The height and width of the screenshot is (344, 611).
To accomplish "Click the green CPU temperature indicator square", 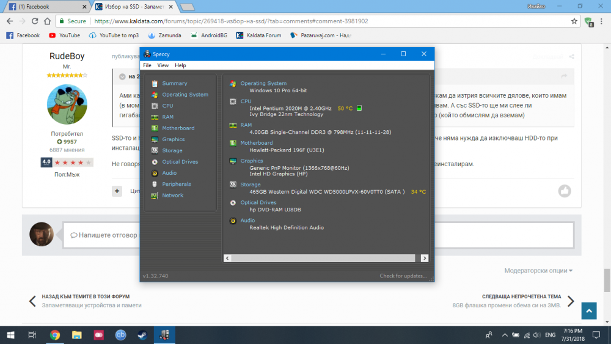I will tap(359, 108).
